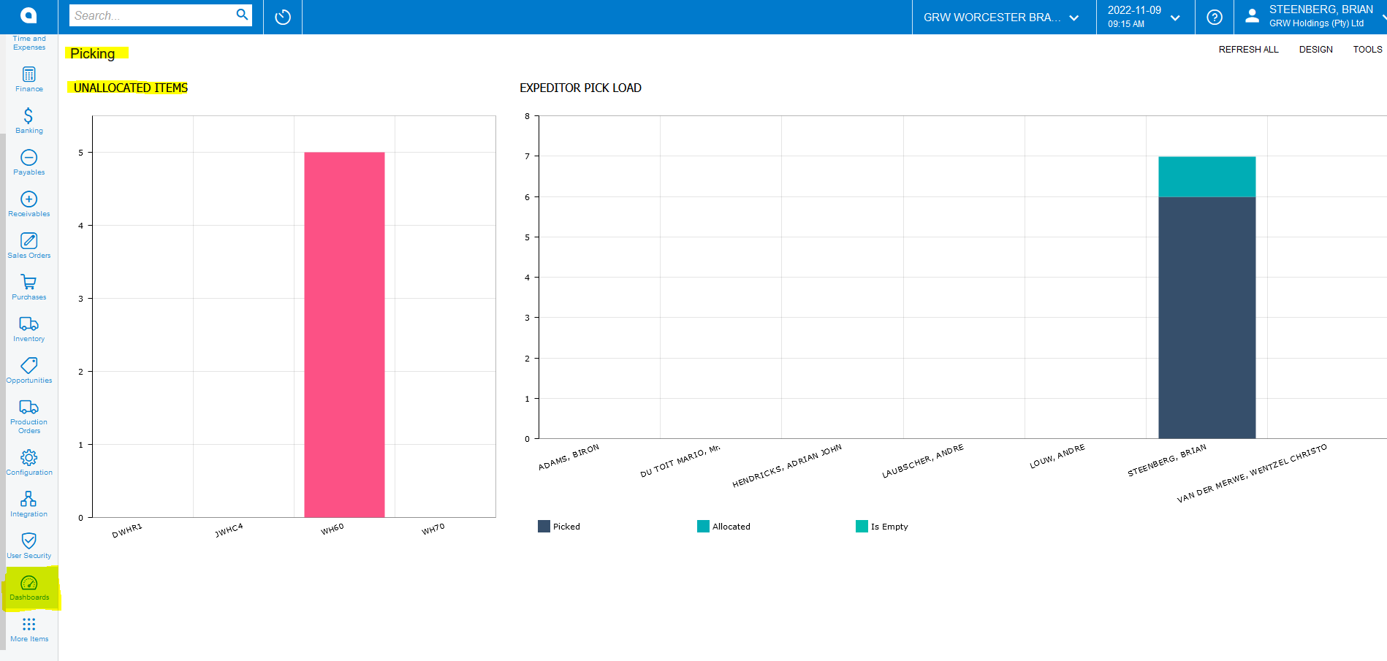Toggle the Allocated legend series
The image size is (1387, 661).
[x=723, y=527]
